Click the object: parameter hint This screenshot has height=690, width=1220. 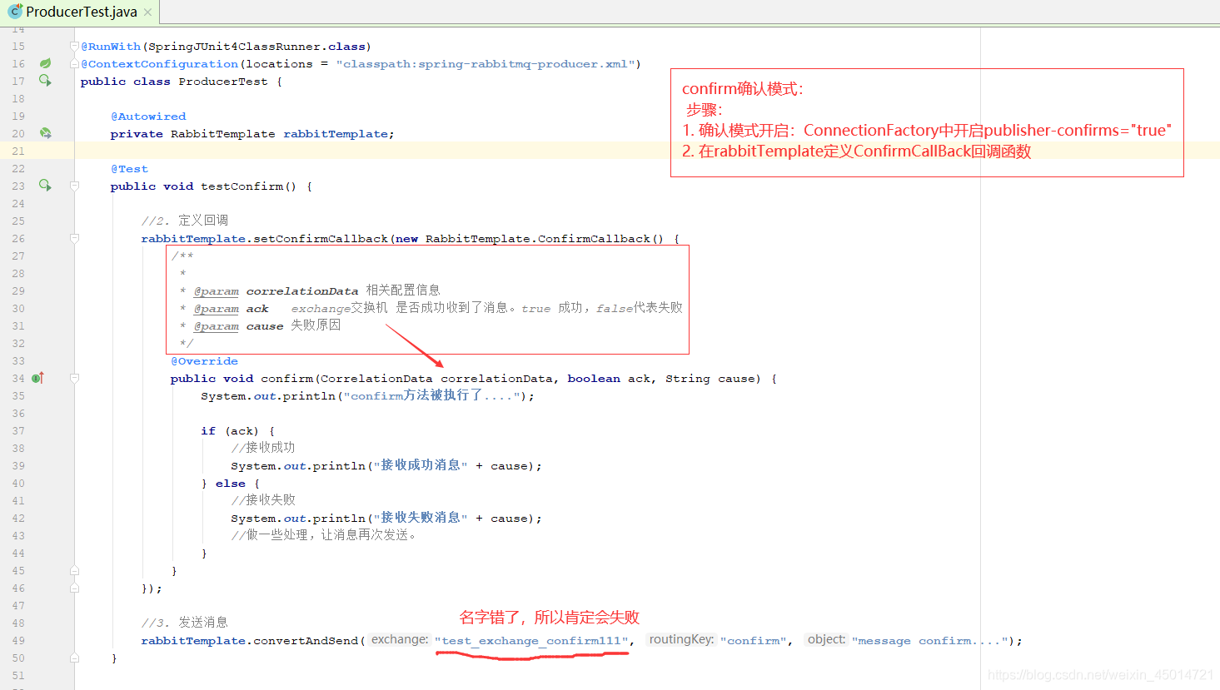[827, 639]
